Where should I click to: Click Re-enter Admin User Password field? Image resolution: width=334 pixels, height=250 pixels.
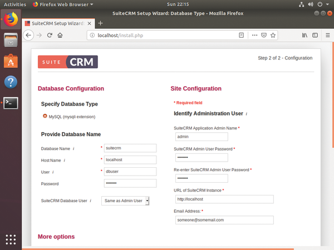click(202, 178)
